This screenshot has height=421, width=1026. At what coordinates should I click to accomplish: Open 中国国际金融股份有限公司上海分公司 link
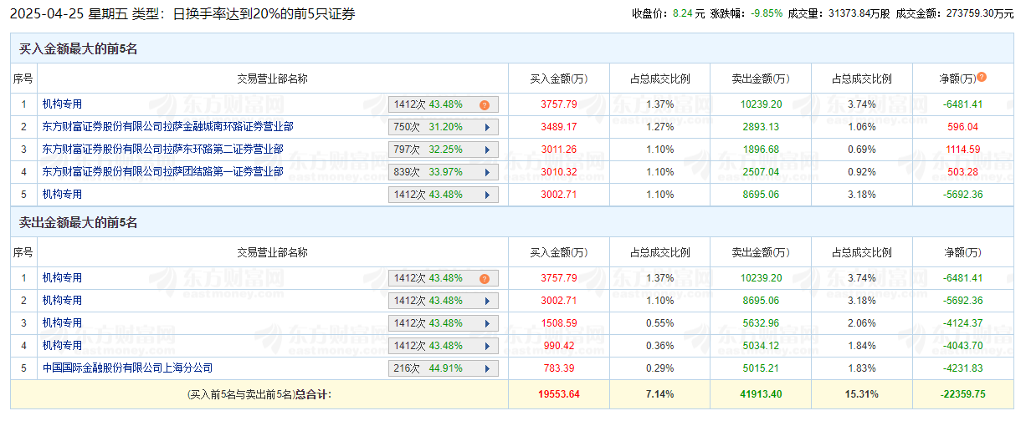click(x=127, y=368)
